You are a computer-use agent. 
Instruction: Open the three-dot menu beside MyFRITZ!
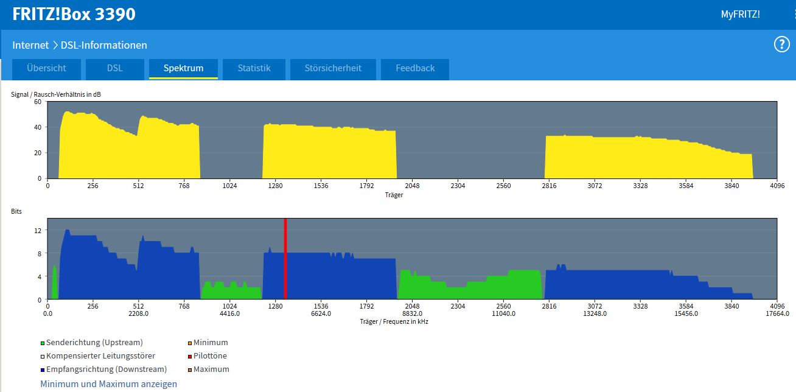point(793,15)
